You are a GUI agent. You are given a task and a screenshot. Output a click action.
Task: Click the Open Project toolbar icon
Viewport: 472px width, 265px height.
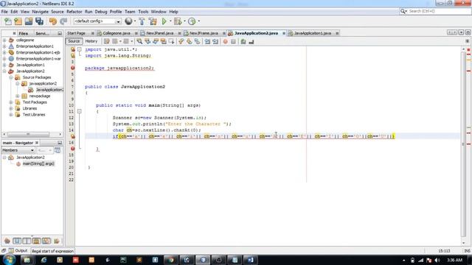pyautogui.click(x=29, y=21)
